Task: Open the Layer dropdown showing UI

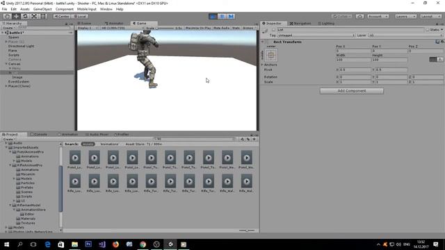Action: (405, 35)
